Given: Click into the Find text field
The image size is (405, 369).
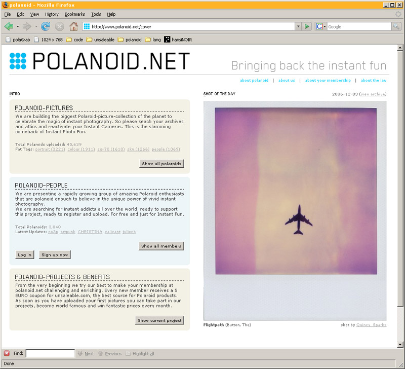Looking at the screenshot, I should tap(50, 353).
